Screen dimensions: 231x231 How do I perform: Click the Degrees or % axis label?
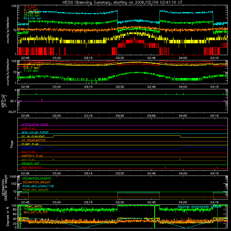point(8,216)
